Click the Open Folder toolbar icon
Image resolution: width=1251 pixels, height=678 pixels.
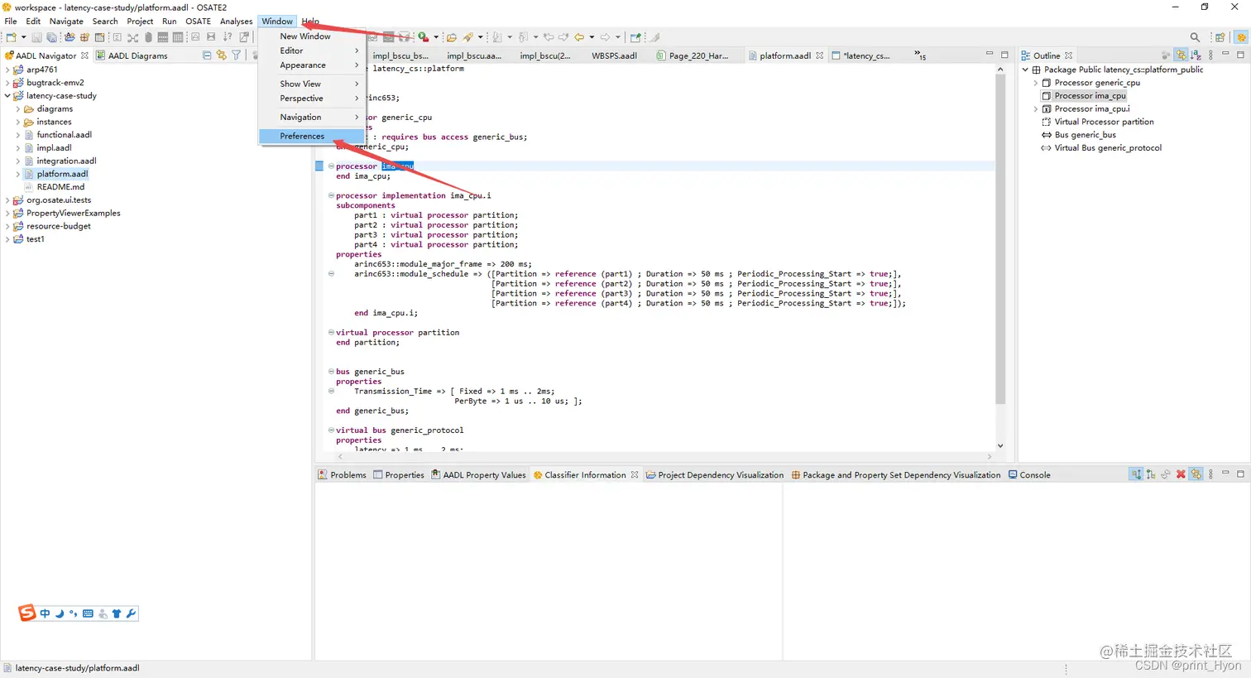pos(451,37)
